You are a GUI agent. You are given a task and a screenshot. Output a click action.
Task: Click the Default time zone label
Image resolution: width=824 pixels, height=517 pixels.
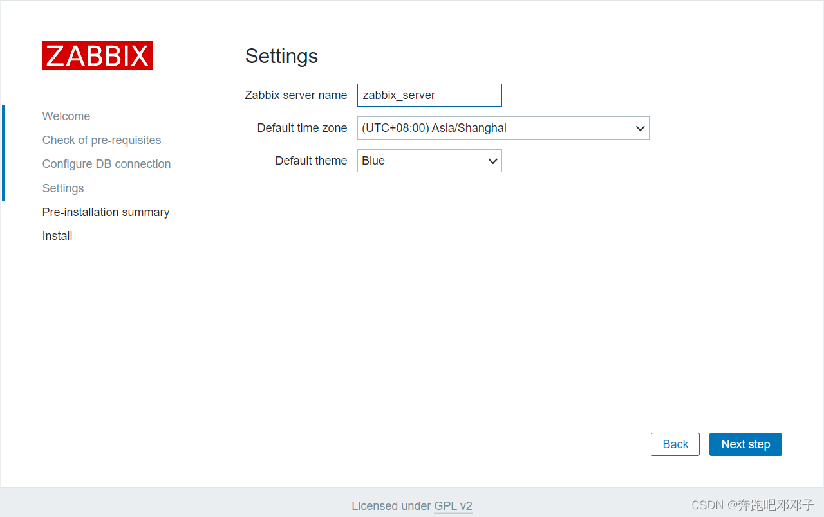pyautogui.click(x=302, y=128)
